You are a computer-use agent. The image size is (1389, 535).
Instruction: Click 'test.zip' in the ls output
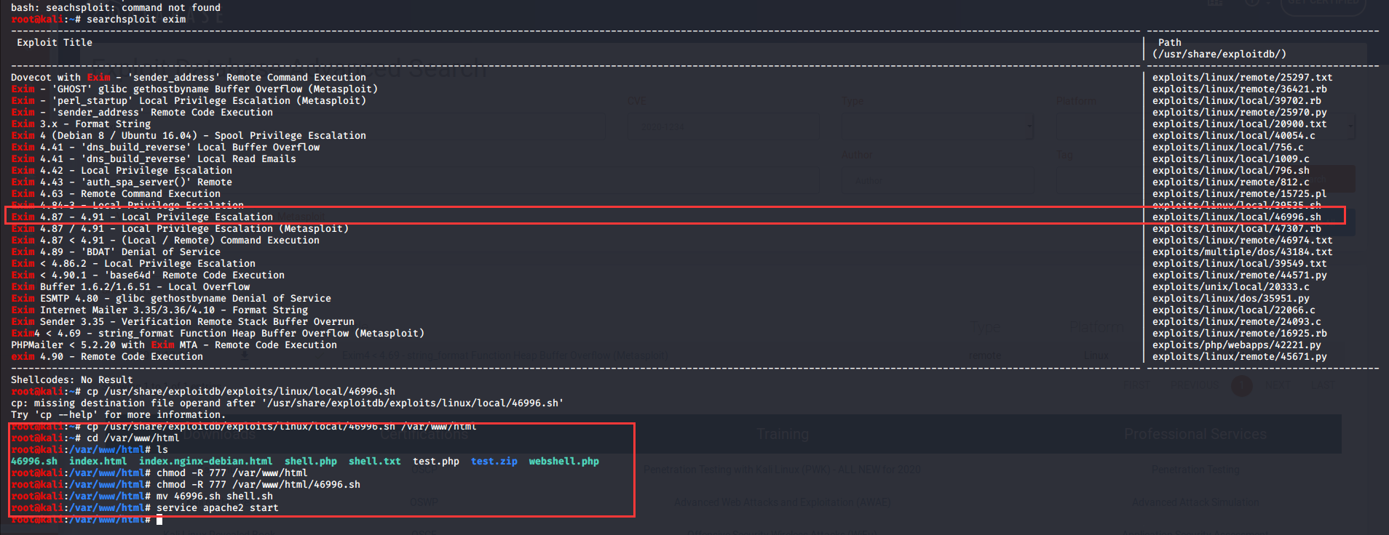(494, 462)
